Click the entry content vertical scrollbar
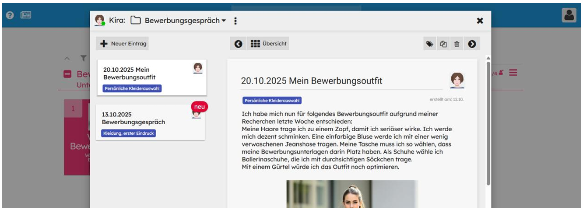Viewport: 583px width, 210px height. [x=488, y=122]
